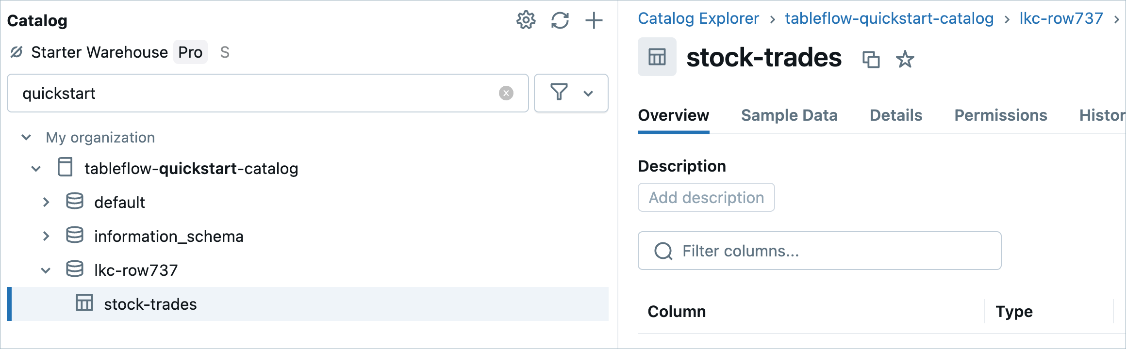Focus the Filter columns search field
Image resolution: width=1126 pixels, height=349 pixels.
pyautogui.click(x=825, y=251)
